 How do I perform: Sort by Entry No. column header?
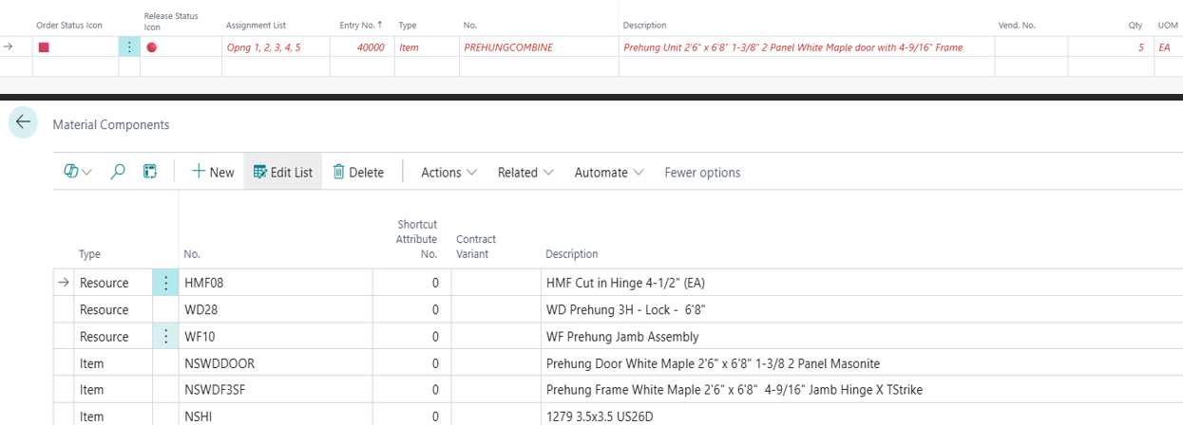(x=361, y=25)
